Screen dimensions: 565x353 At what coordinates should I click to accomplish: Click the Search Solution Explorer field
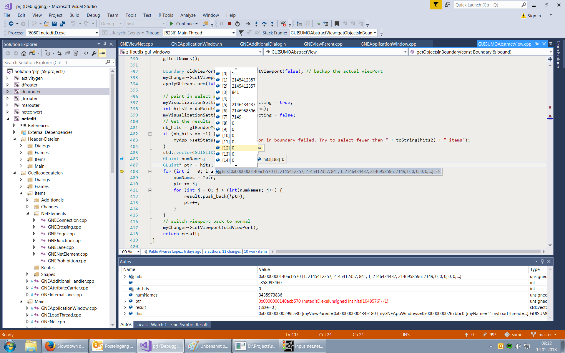(53, 62)
